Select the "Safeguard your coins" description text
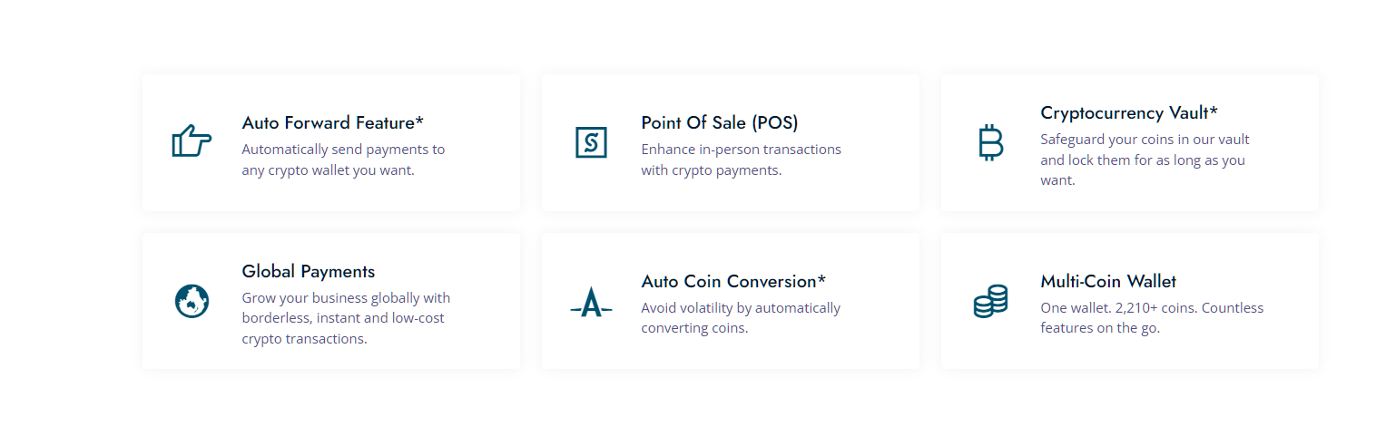 coord(1145,160)
